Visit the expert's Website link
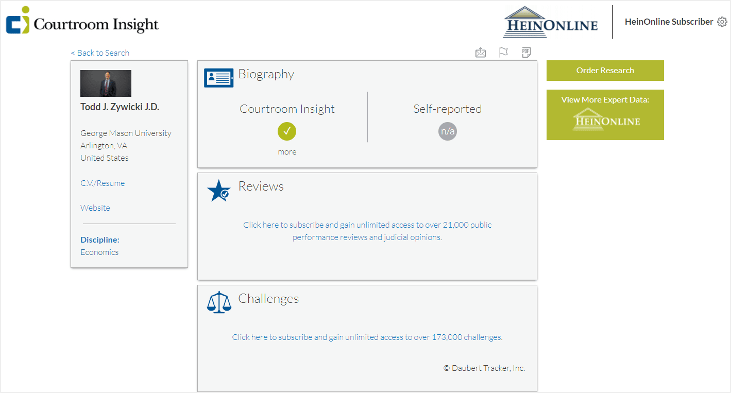The width and height of the screenshot is (731, 393). (x=95, y=208)
